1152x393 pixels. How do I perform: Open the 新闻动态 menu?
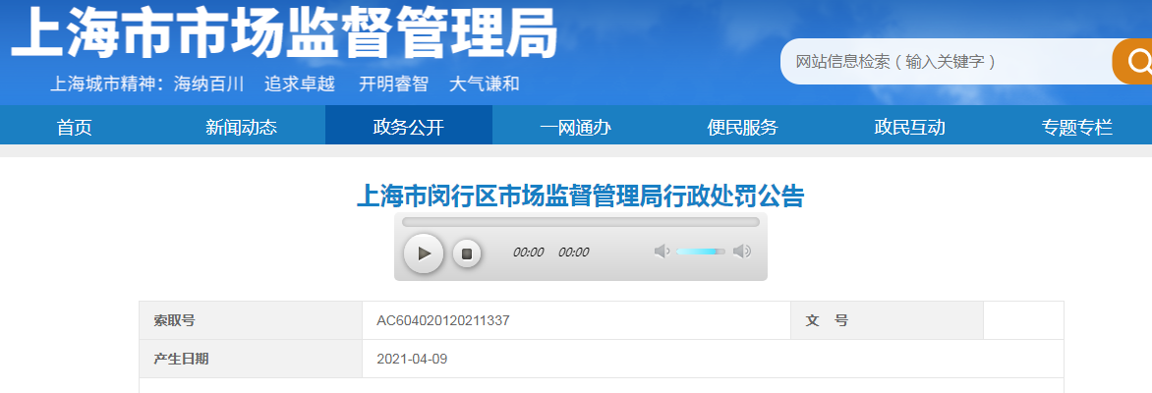pos(242,128)
